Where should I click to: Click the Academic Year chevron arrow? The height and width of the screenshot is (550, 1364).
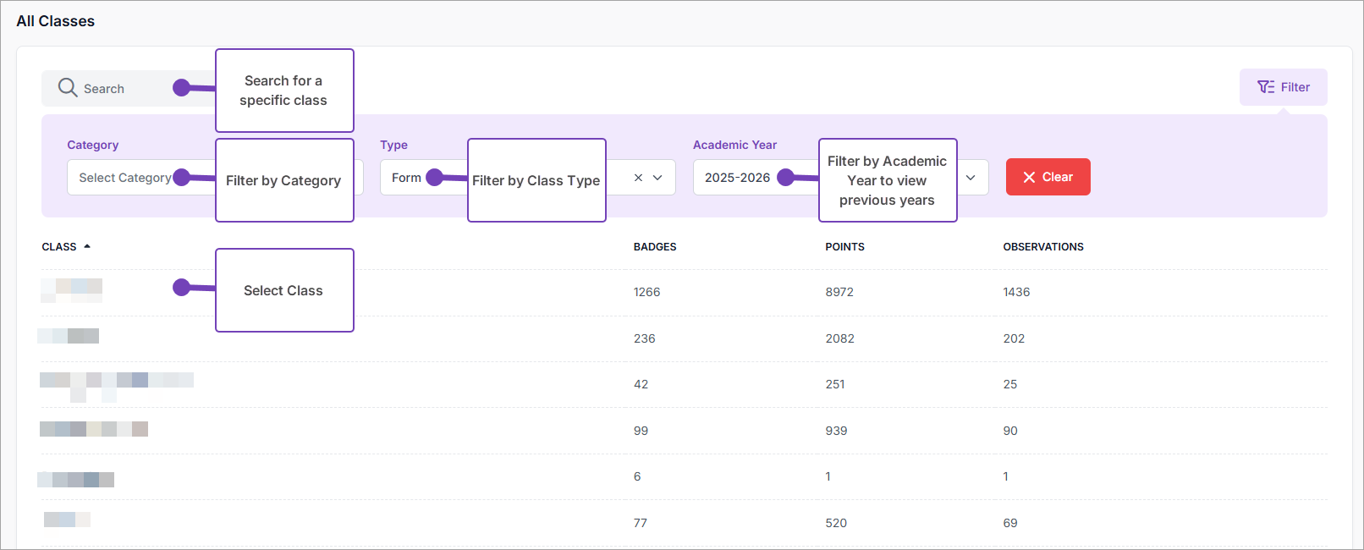[x=971, y=178]
